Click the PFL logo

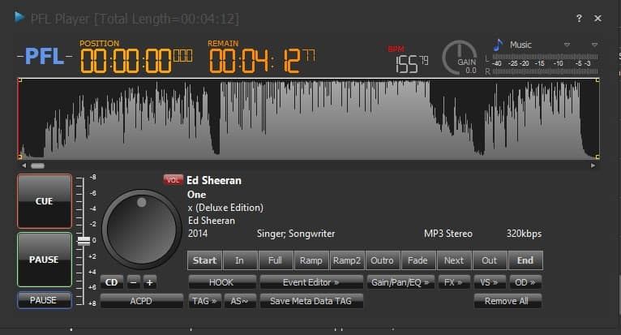pos(45,57)
